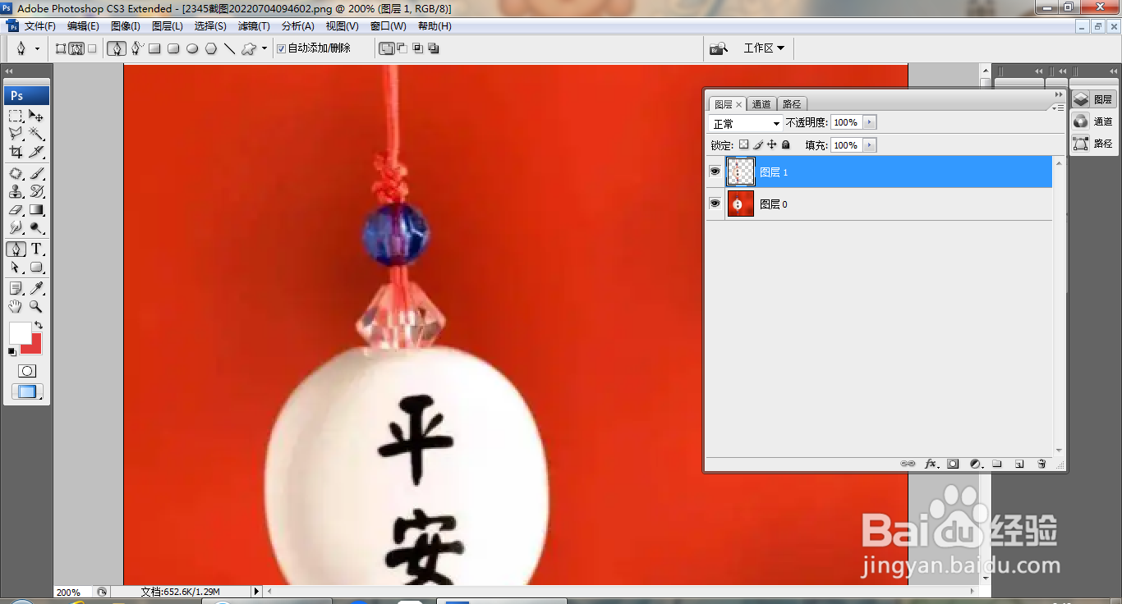Open the Layers panel flyout menu

click(1058, 107)
